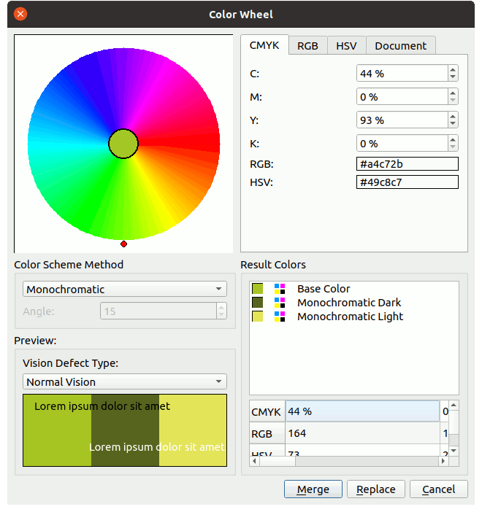Click the CMYK icon beside Monochromatic Light

[x=279, y=317]
